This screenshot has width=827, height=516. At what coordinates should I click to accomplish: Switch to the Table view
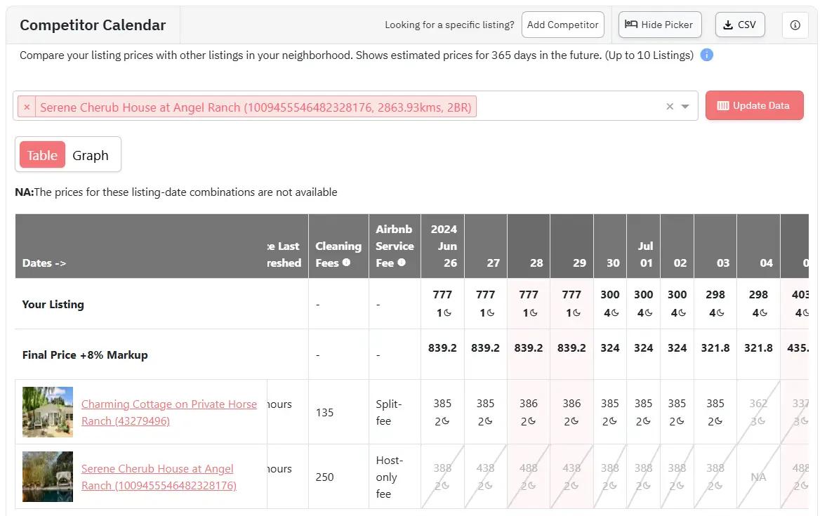click(42, 155)
